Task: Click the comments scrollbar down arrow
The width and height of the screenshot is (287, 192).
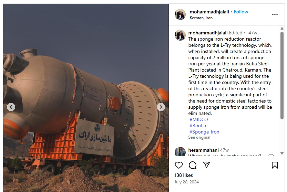Action: pos(282,153)
